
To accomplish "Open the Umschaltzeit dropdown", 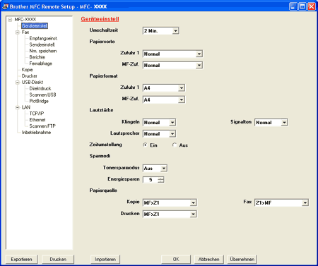I will click(175, 31).
